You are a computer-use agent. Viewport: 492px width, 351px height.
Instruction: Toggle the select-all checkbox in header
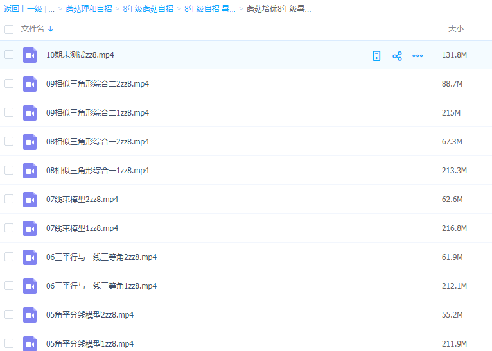click(x=9, y=29)
